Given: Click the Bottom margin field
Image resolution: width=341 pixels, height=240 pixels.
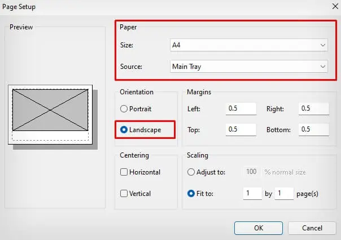Looking at the screenshot, I should pyautogui.click(x=314, y=130).
